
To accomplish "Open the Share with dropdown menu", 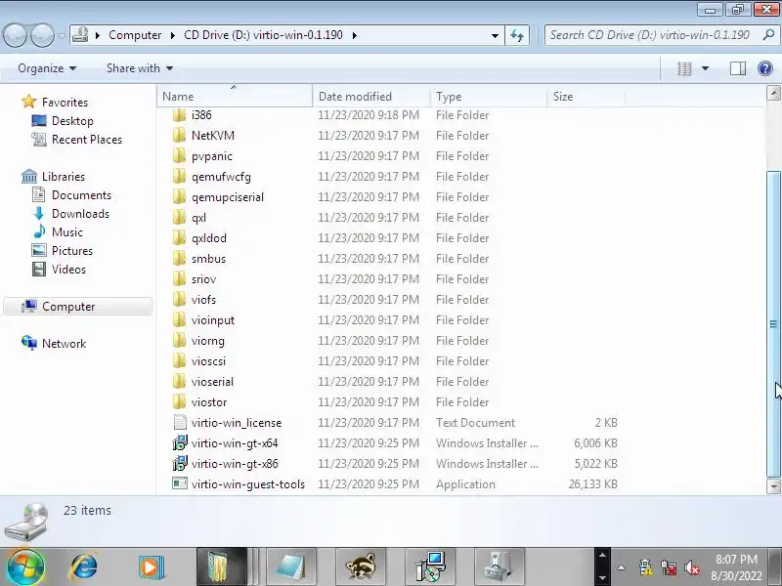I will (x=140, y=68).
